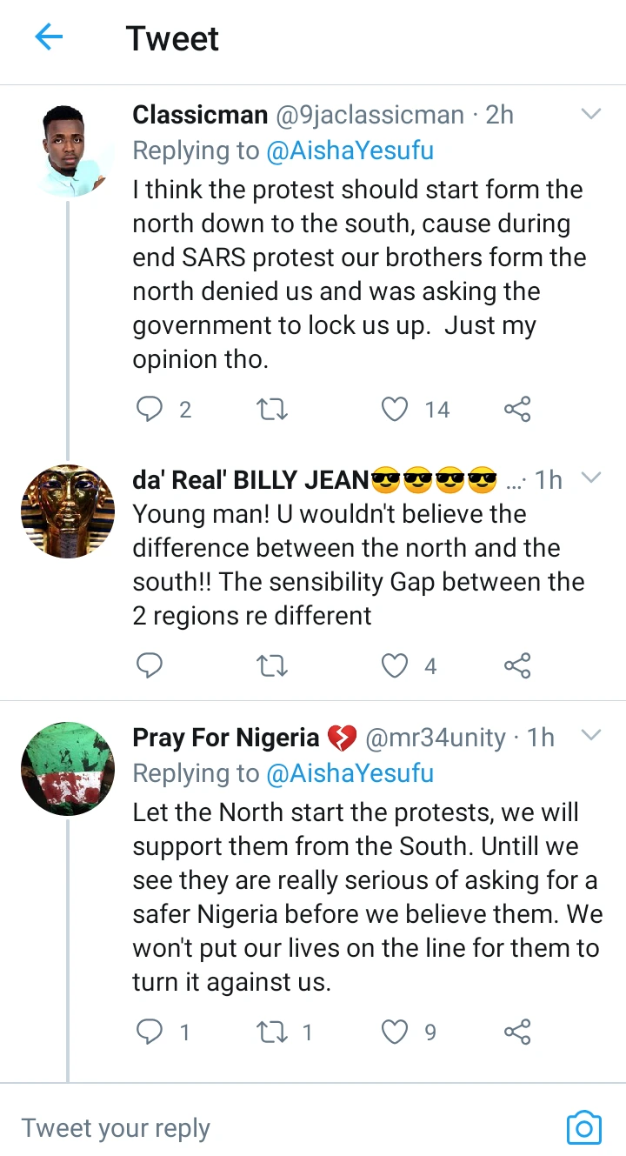Share Classicman's tweet
The height and width of the screenshot is (1156, 626).
pos(517,409)
